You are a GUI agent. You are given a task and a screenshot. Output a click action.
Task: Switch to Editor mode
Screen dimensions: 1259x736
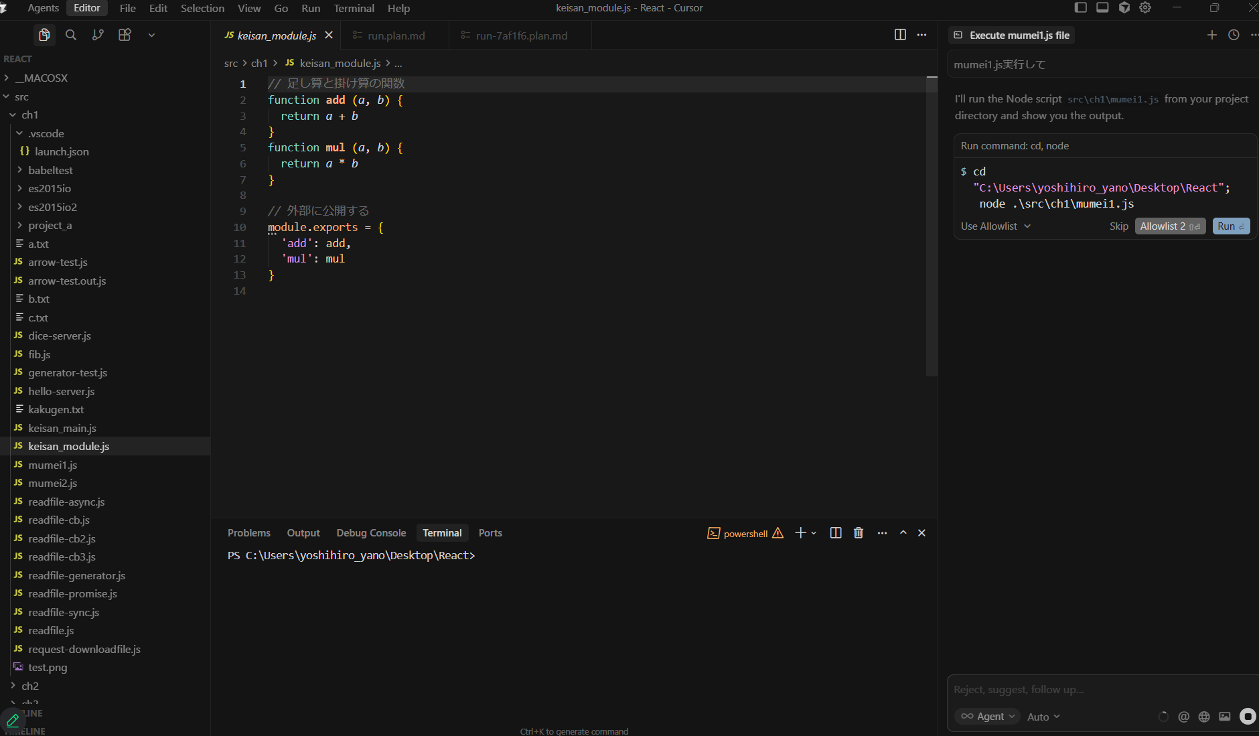point(87,8)
